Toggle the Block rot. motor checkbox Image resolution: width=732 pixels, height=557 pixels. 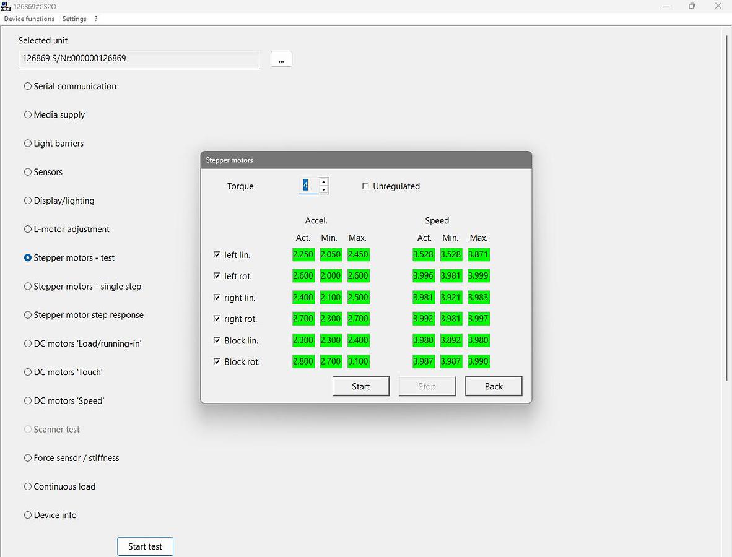pos(217,361)
